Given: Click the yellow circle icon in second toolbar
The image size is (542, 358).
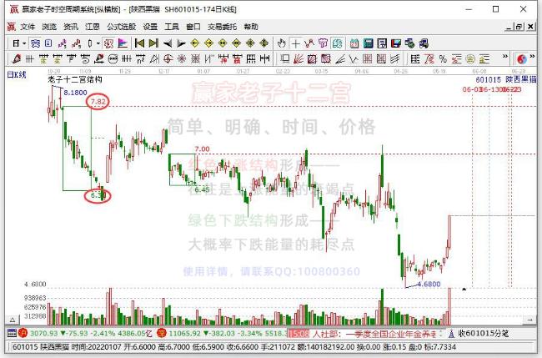Looking at the screenshot, I should click(x=470, y=59).
